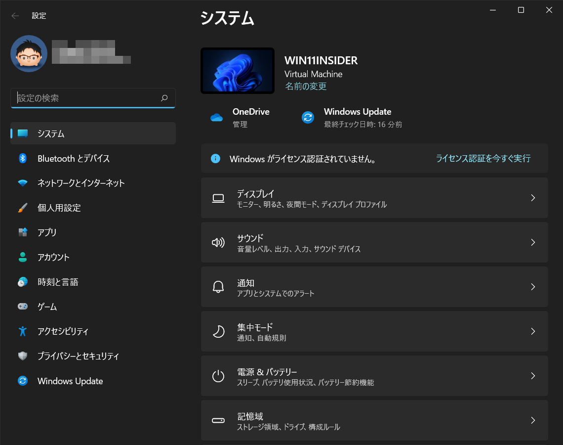Click the 集中モード card title
Screen dimensions: 563x445
click(x=255, y=327)
